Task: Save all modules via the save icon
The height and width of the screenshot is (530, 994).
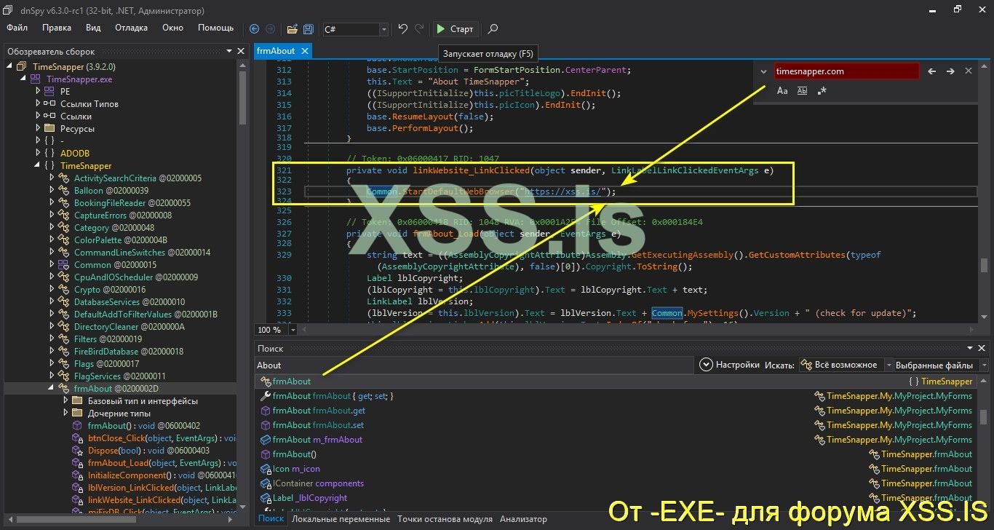Action: pyautogui.click(x=309, y=29)
